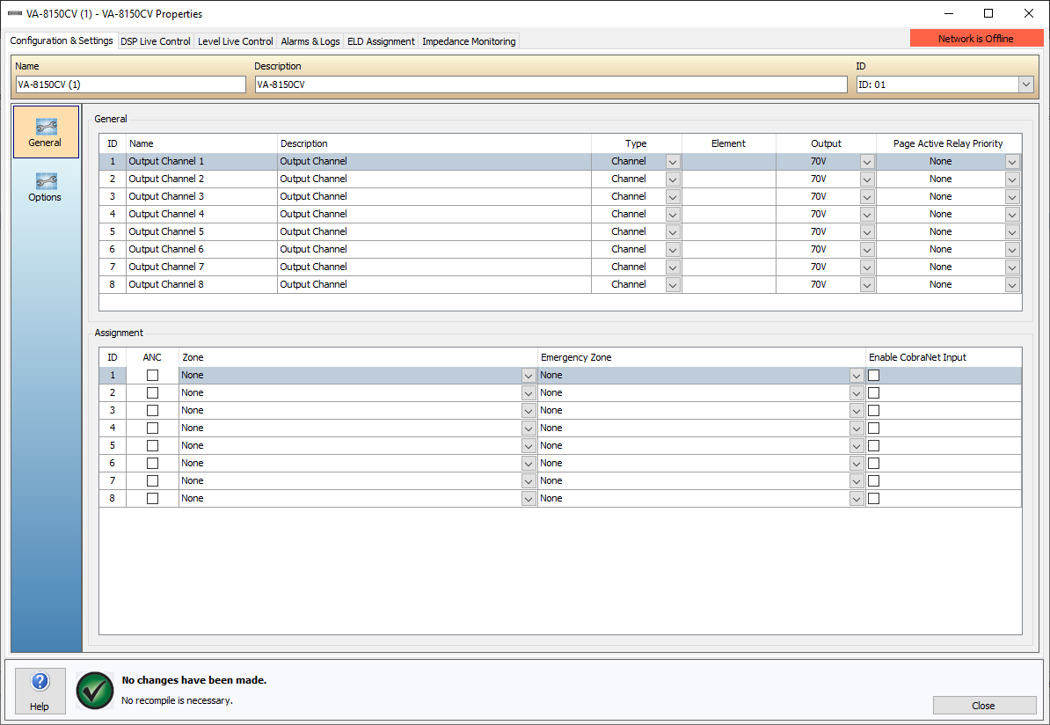Image resolution: width=1050 pixels, height=725 pixels.
Task: Open Page Active Relay Priority dropdown row 4
Action: pyautogui.click(x=1012, y=215)
